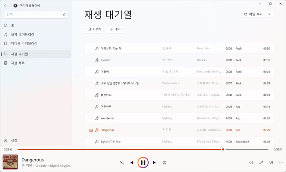Click the elapsed time 0:02:52
This screenshot has width=286, height=172.
point(8,150)
